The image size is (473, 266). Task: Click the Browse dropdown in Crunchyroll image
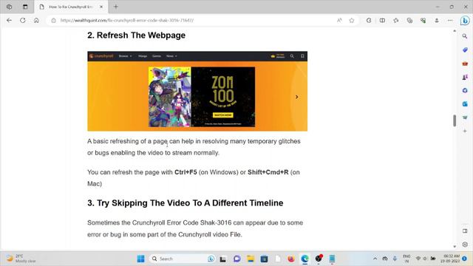[125, 56]
